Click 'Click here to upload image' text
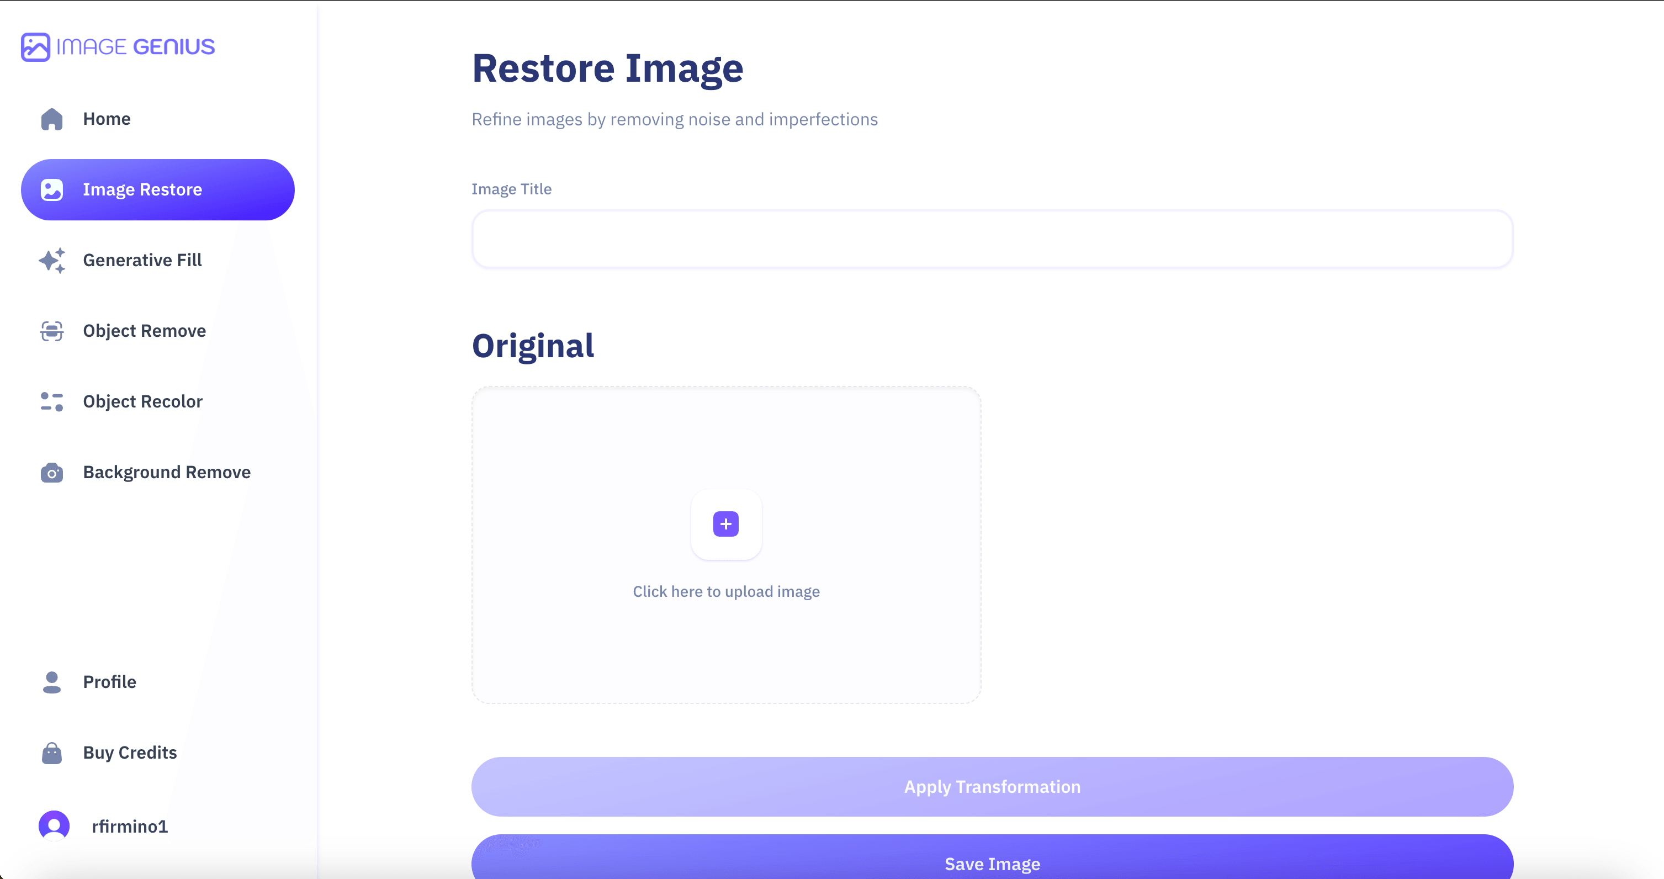The width and height of the screenshot is (1664, 879). point(726,591)
